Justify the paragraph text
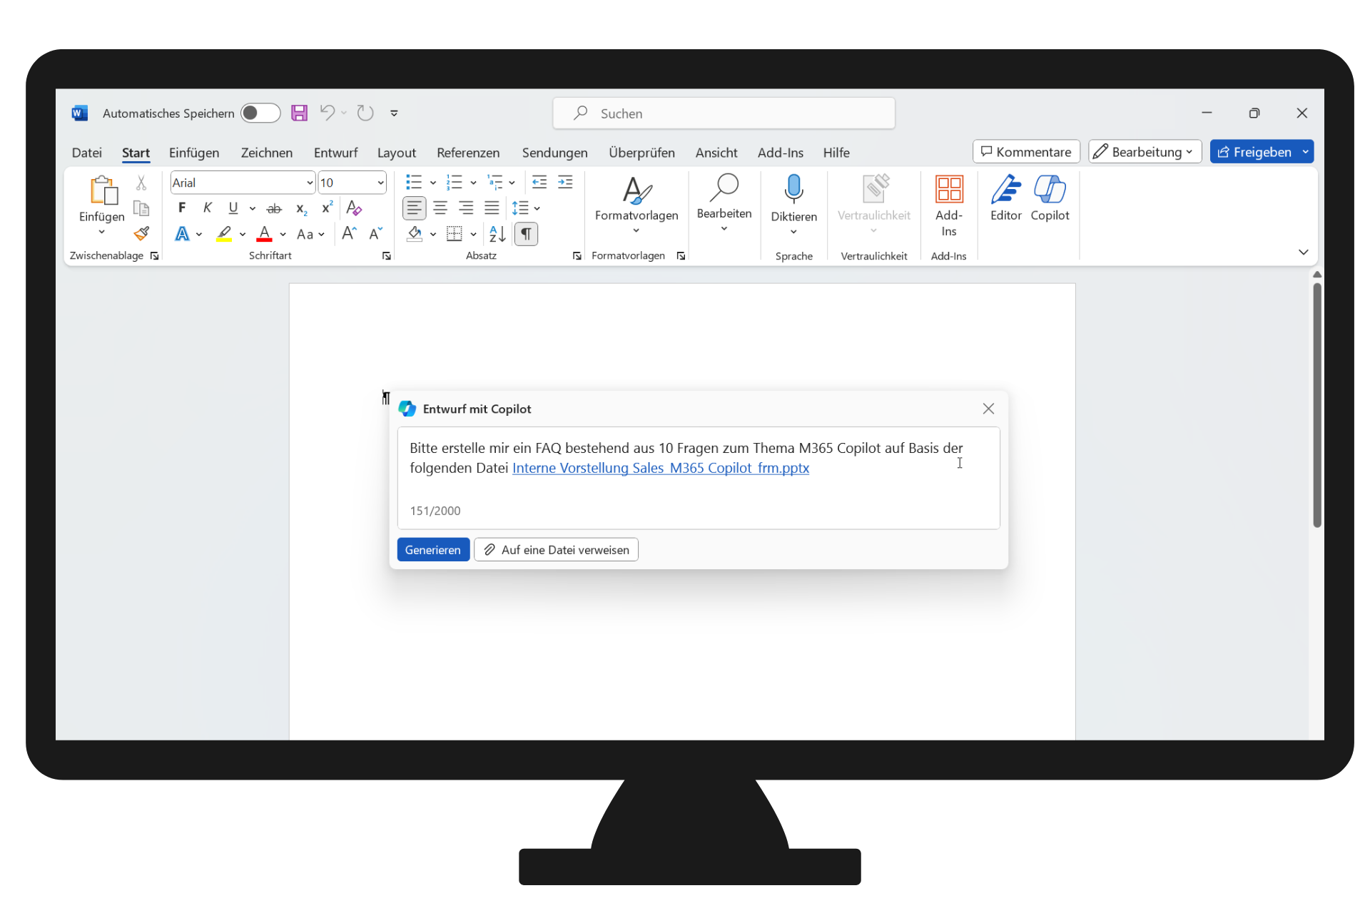1370x913 pixels. [x=492, y=208]
